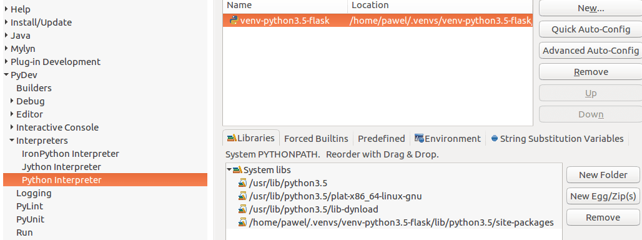642x240 pixels.
Task: Open String Substitution Variables tab
Action: [557, 138]
